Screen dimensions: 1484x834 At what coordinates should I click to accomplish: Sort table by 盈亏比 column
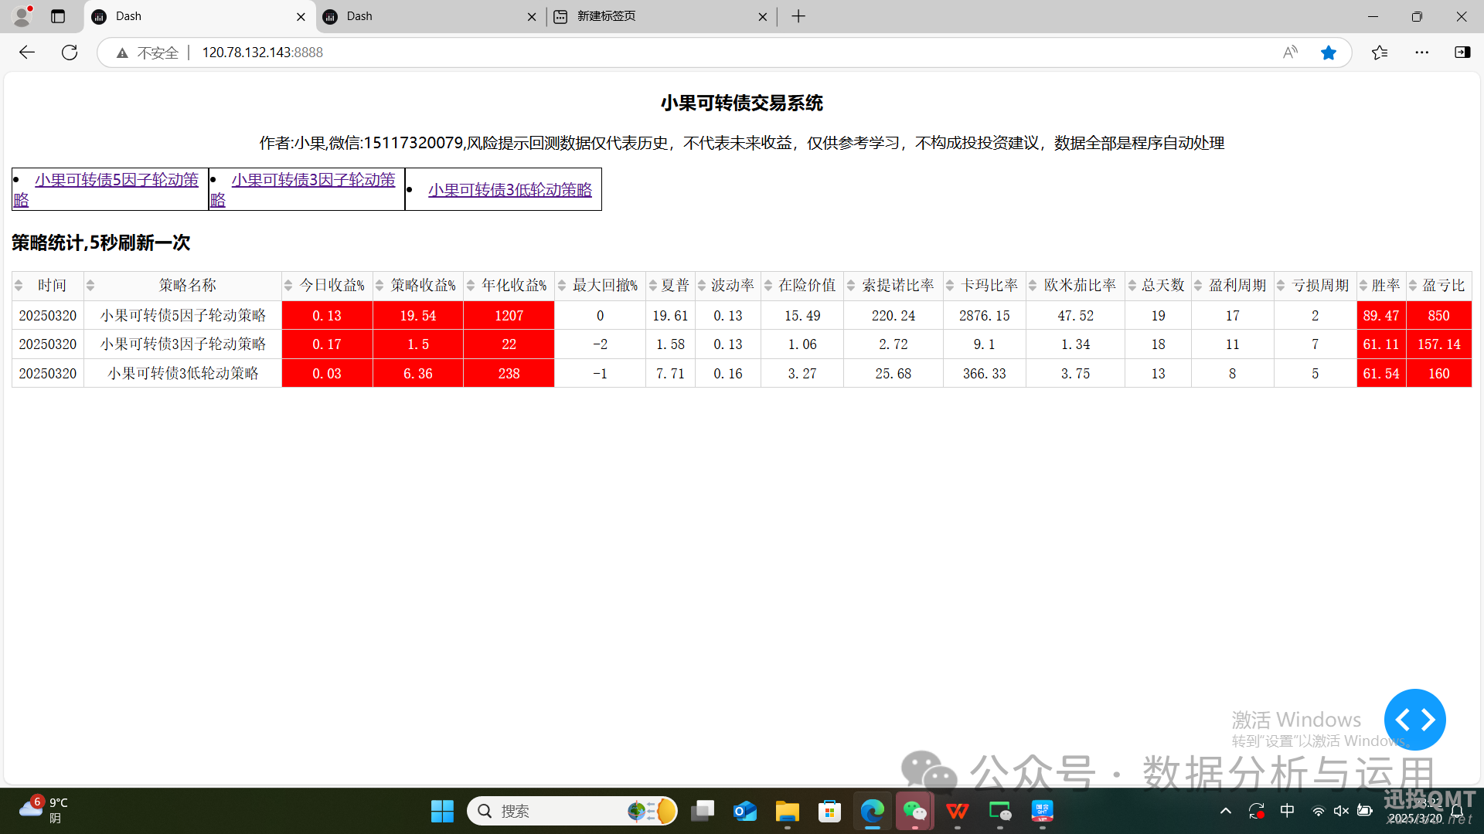pos(1413,286)
